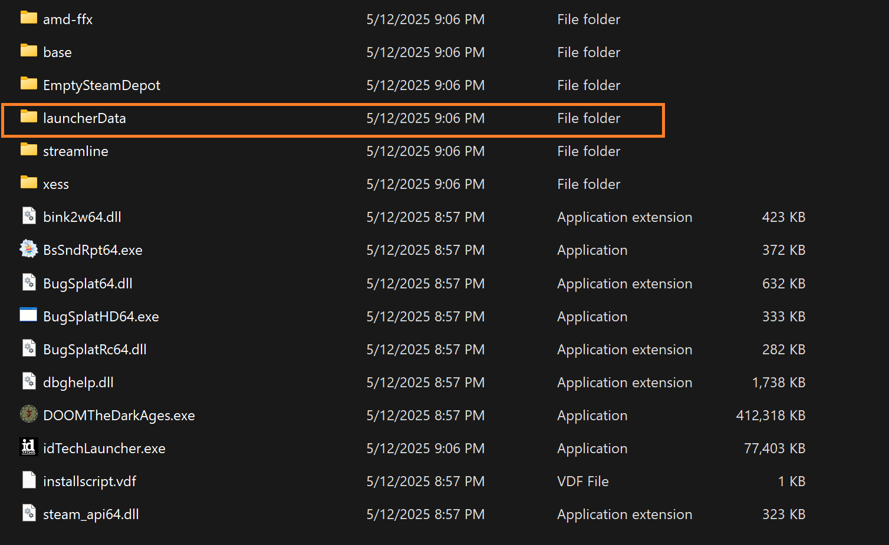Click the steam_api64.dll file icon
The width and height of the screenshot is (889, 545).
(28, 513)
